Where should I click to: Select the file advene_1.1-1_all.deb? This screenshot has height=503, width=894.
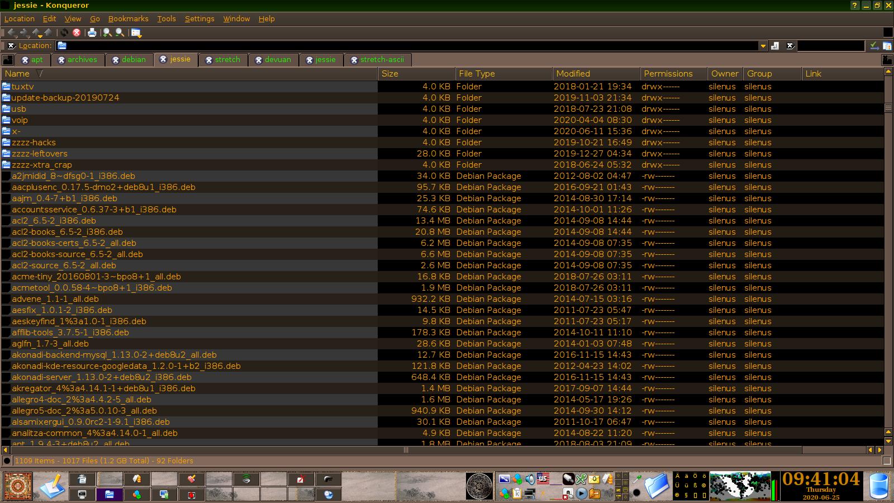(55, 299)
